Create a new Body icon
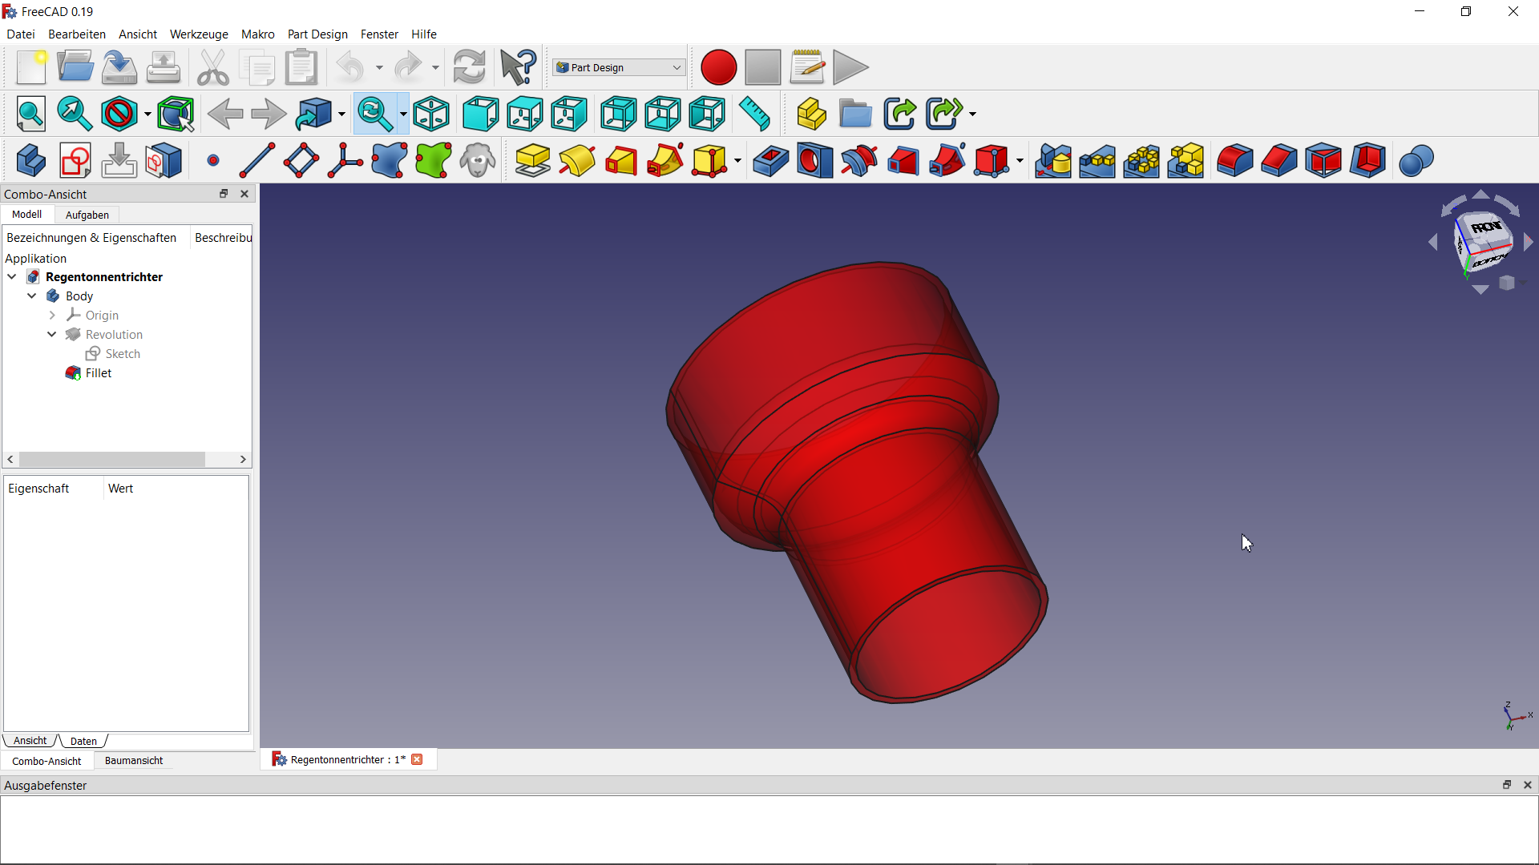The width and height of the screenshot is (1539, 865). (30, 160)
